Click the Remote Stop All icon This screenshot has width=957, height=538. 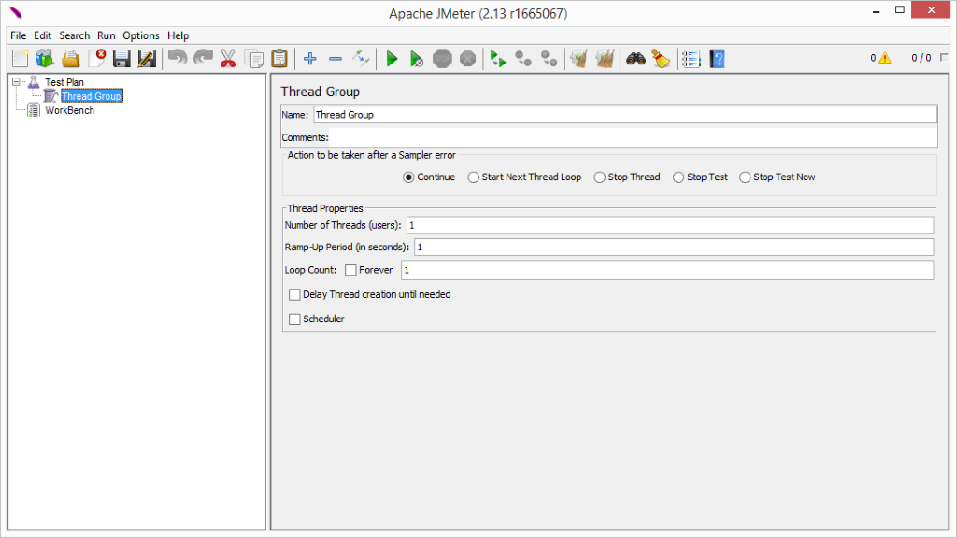pos(523,59)
